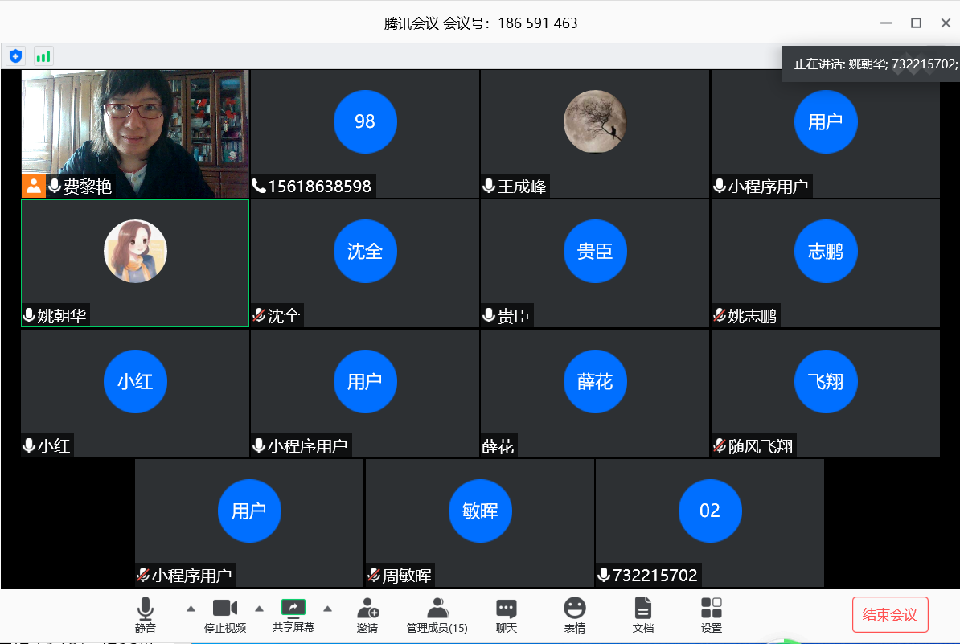Image resolution: width=960 pixels, height=644 pixels.
Task: Click the network quality bars icon top-left
Action: point(43,56)
